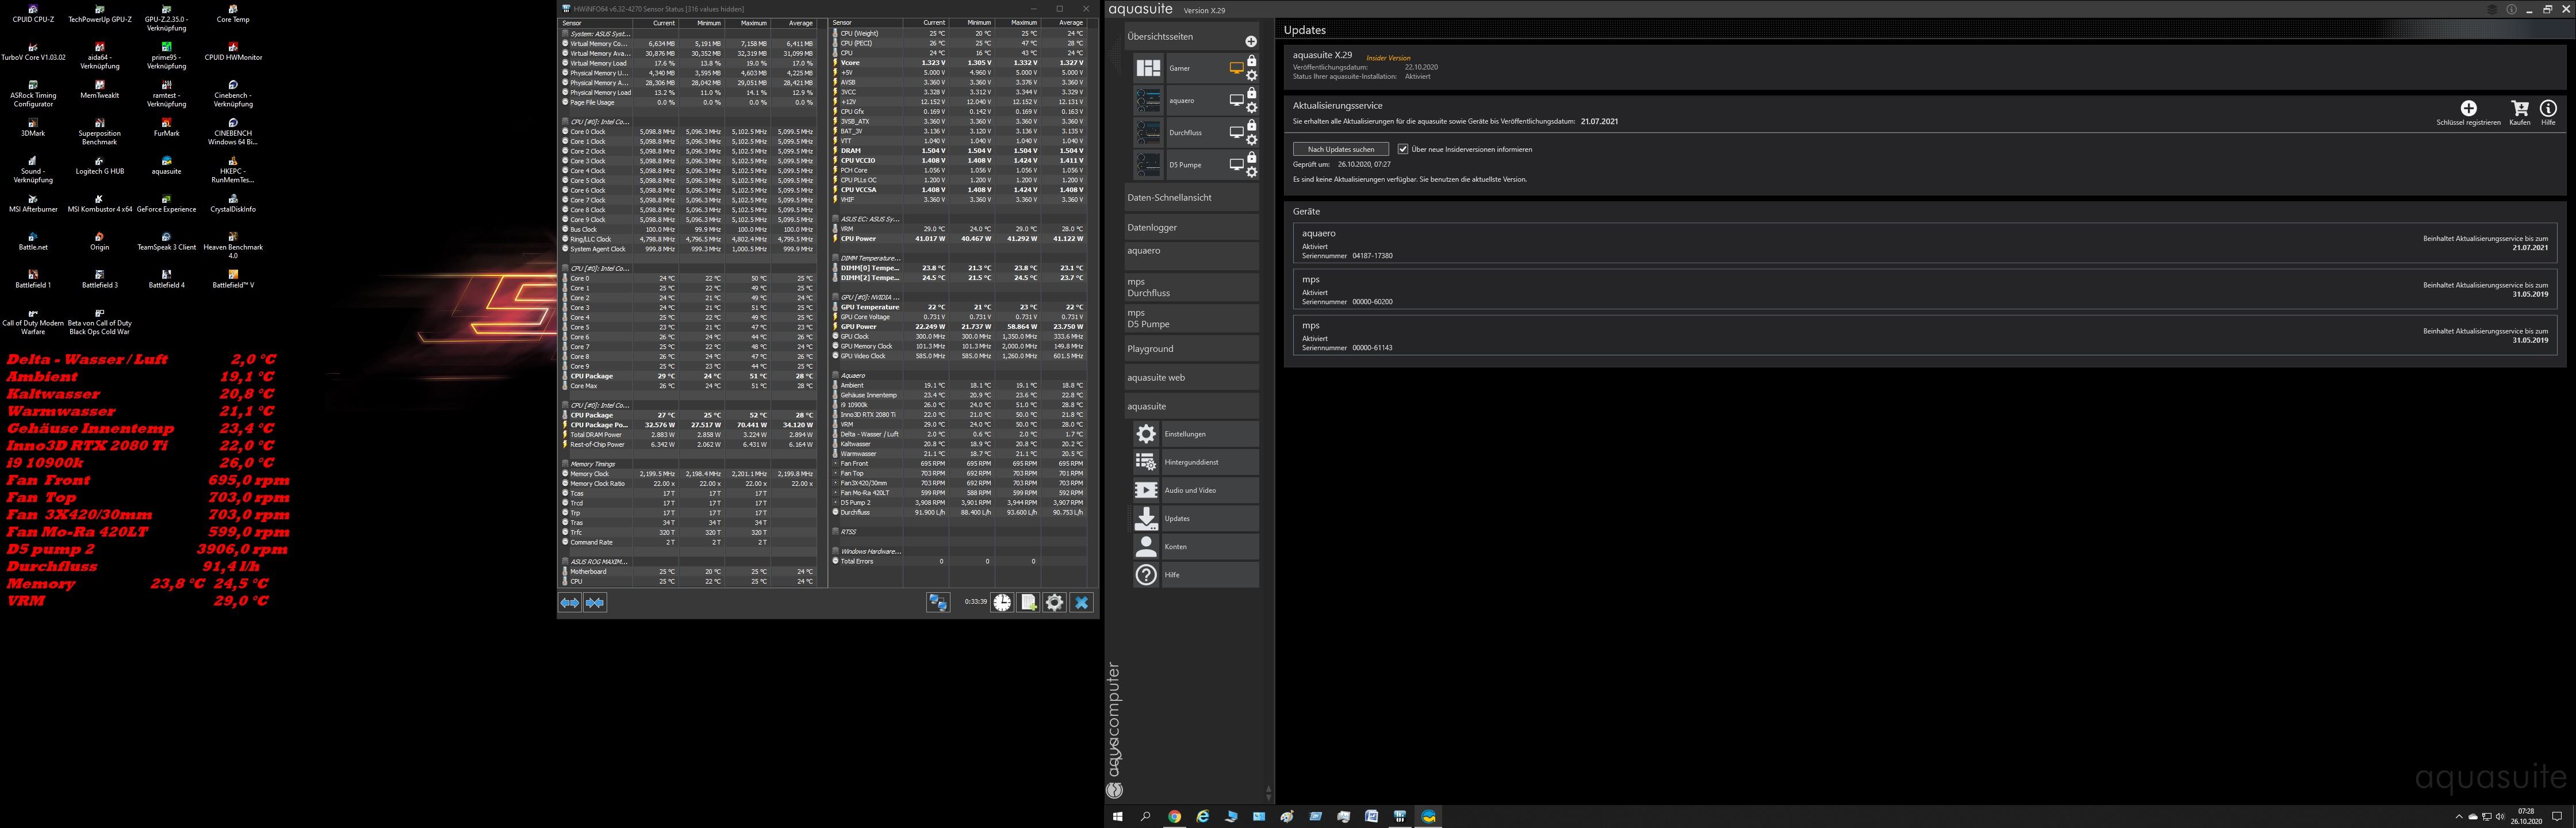Expand Daten-Schnellansicht section

(1191, 197)
